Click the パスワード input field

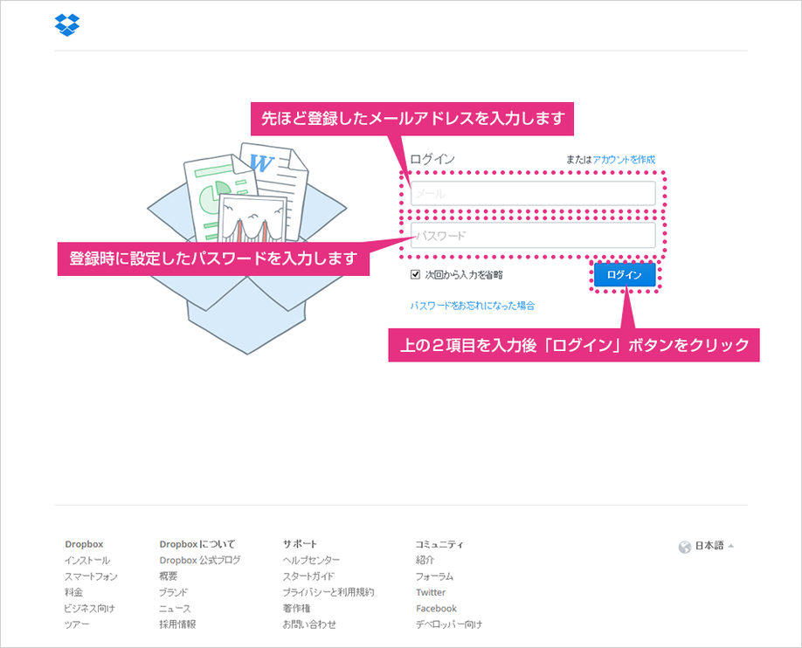click(533, 235)
